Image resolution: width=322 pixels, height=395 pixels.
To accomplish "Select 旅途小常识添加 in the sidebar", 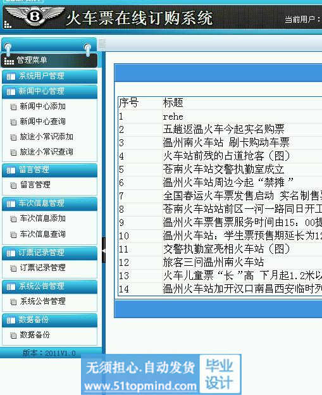I will [x=47, y=137].
